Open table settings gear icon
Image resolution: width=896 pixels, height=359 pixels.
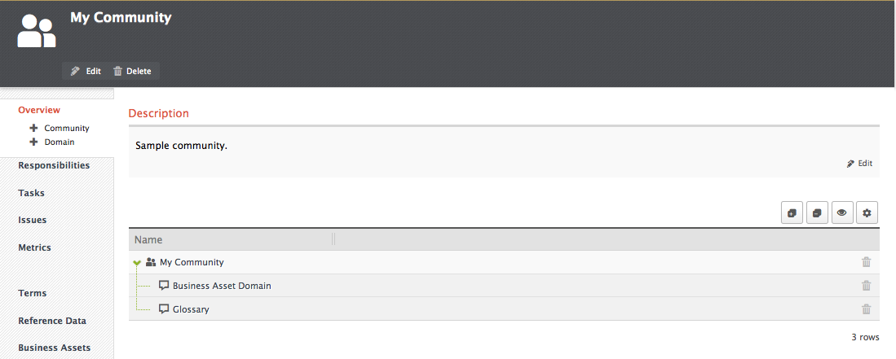coord(867,213)
